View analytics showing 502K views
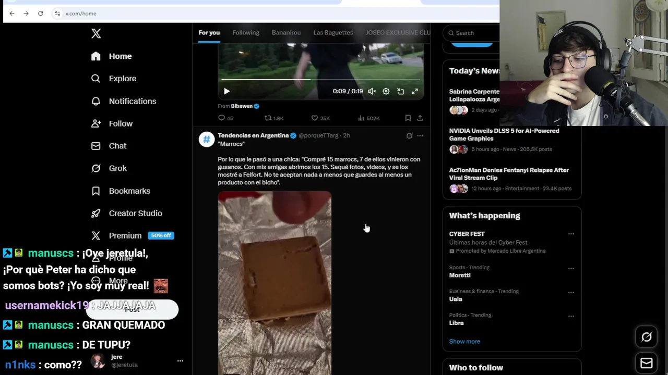 369,118
